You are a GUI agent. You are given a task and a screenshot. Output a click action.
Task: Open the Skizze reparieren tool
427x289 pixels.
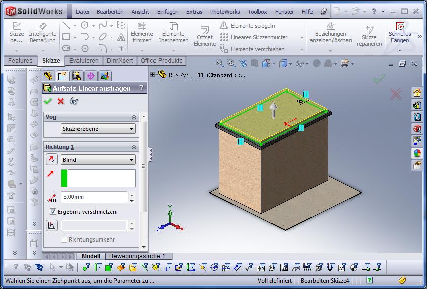369,34
